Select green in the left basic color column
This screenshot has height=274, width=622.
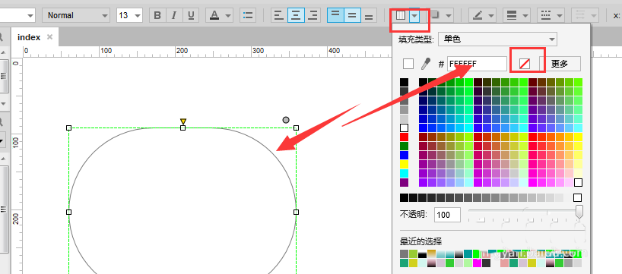405,146
